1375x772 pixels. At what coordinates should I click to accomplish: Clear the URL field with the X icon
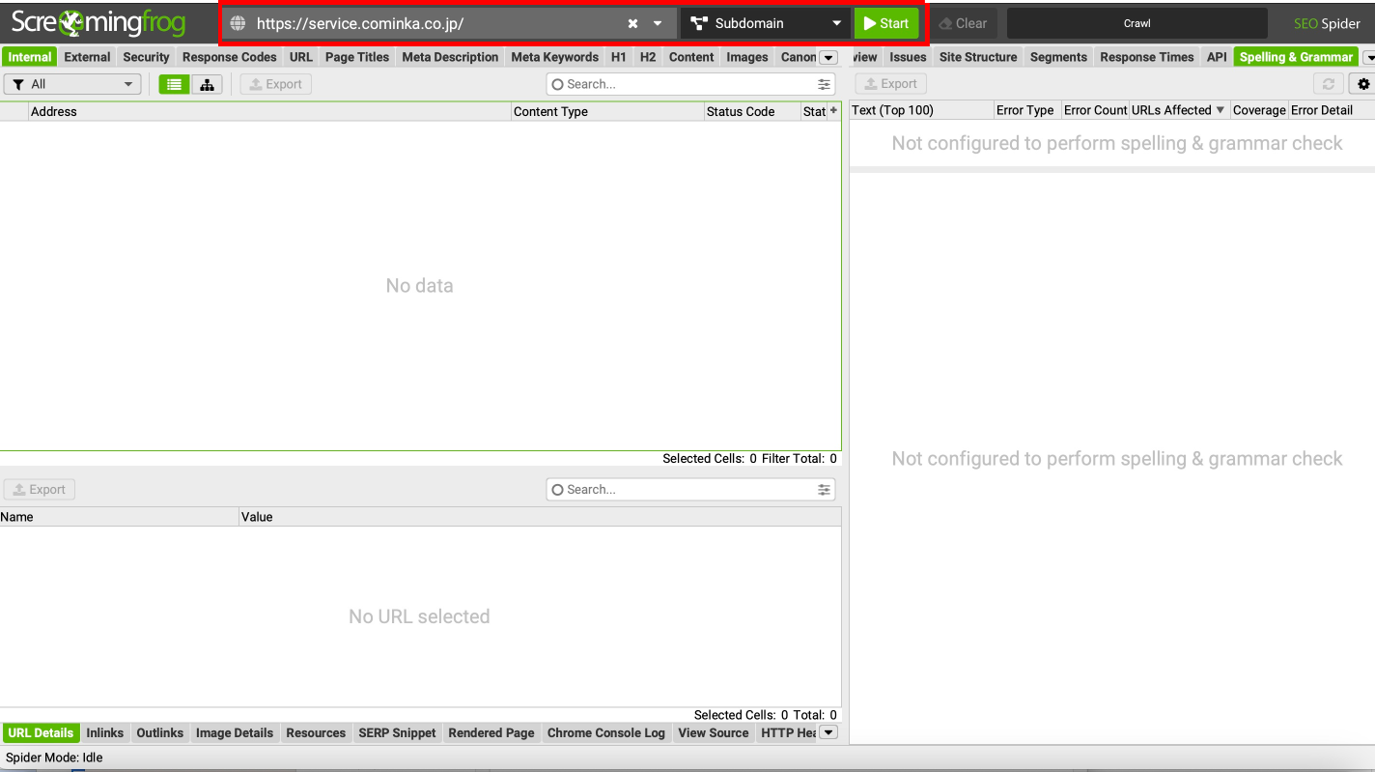[632, 24]
